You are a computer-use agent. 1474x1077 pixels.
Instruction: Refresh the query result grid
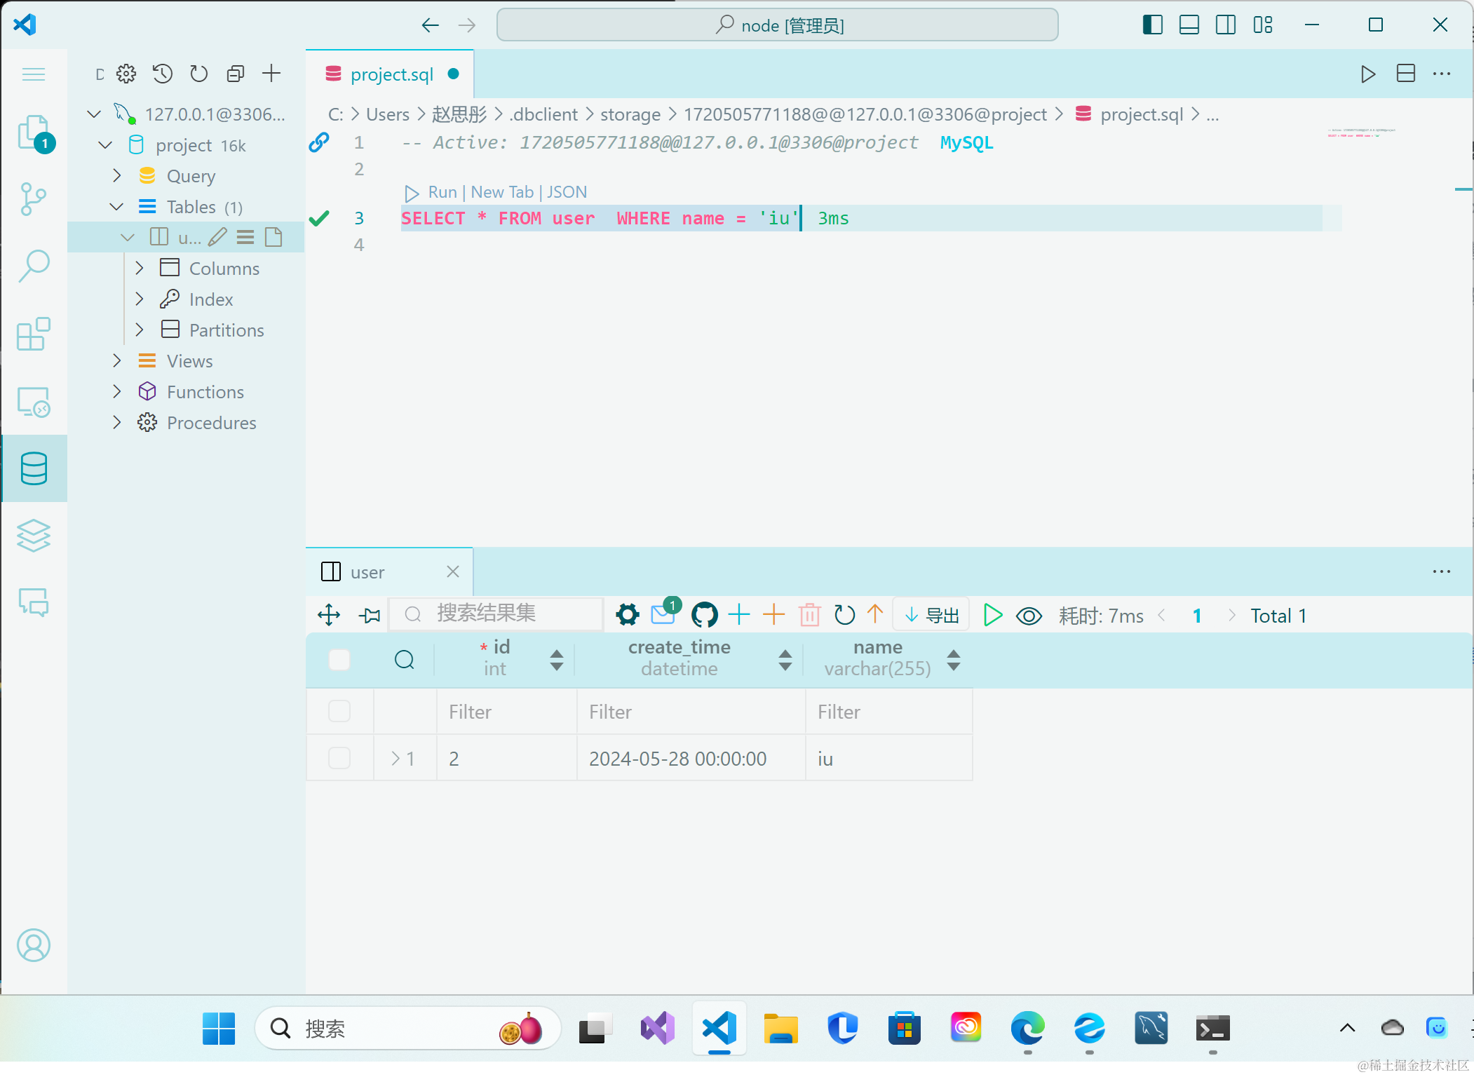(x=844, y=615)
